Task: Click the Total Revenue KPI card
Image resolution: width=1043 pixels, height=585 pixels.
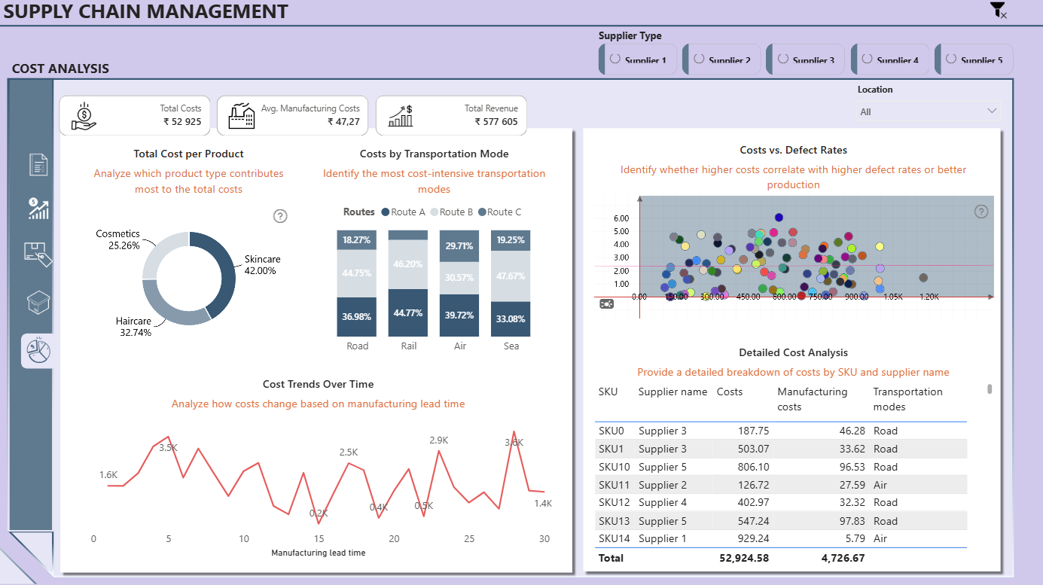Action: pos(451,115)
